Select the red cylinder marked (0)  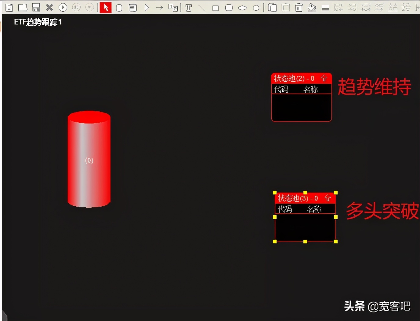click(89, 160)
